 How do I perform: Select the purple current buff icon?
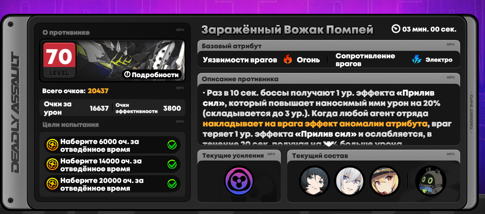239,181
